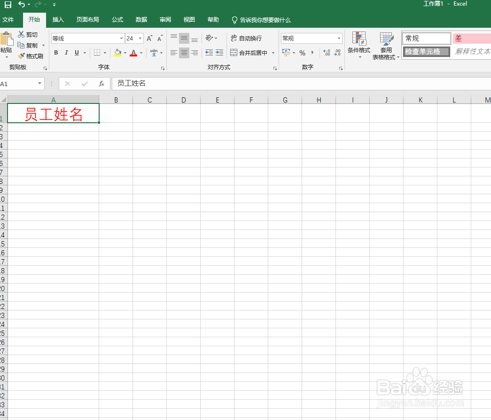Apply yellow fill color bucket
Screen dimensions: 491x420
tap(118, 53)
